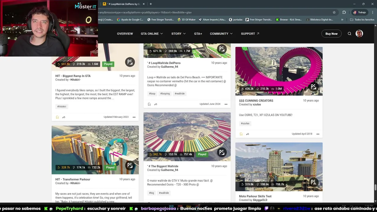The height and width of the screenshot is (212, 377).
Task: Share the $$$ CUNNING CREATORS job
Action: tap(247, 134)
